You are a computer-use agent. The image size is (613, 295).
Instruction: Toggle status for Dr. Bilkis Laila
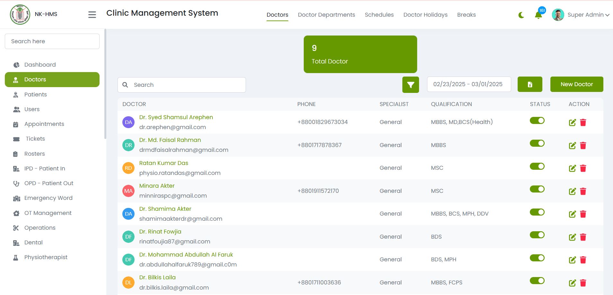[x=537, y=281]
